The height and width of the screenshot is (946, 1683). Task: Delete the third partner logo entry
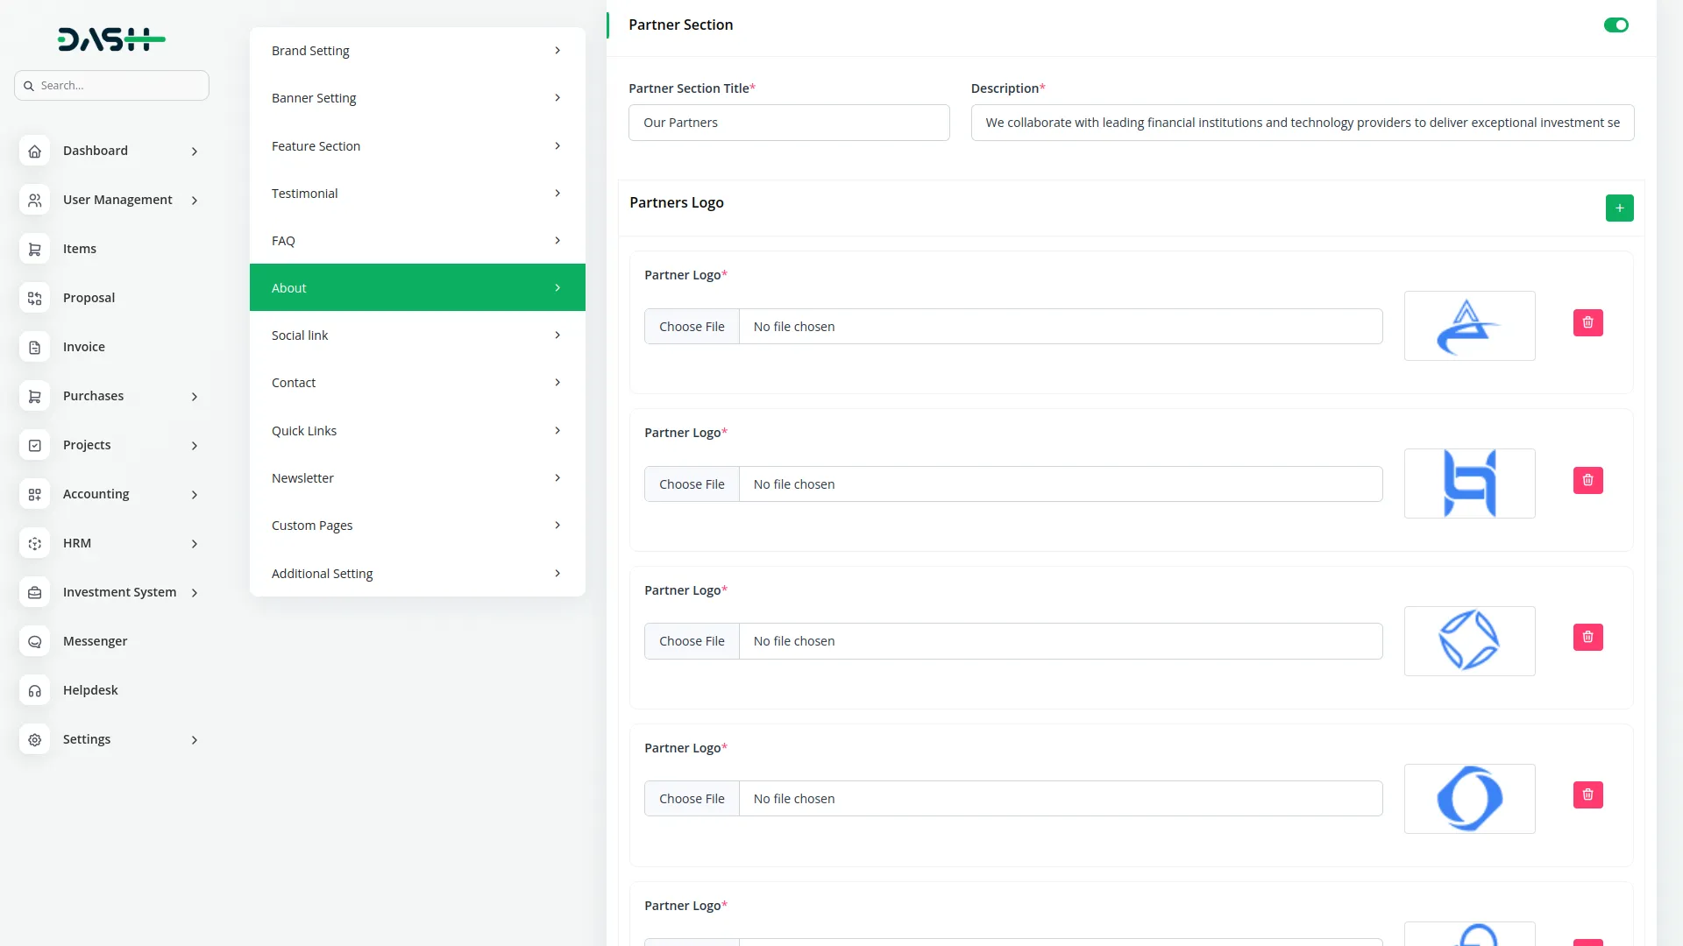click(x=1587, y=638)
